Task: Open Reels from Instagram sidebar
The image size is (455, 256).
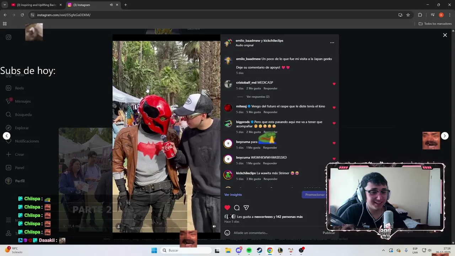Action: pyautogui.click(x=15, y=88)
